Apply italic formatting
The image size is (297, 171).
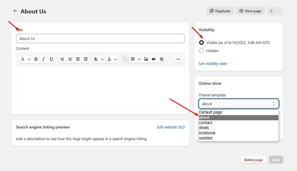43,59
